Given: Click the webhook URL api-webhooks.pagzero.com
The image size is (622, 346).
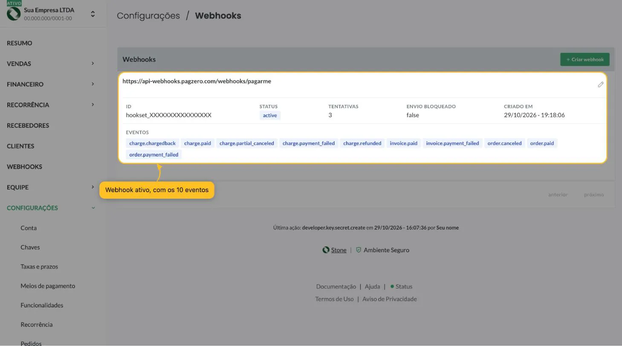Looking at the screenshot, I should point(197,81).
